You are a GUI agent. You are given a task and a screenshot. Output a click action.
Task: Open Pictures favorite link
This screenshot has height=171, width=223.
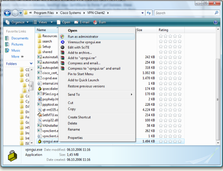17,45
